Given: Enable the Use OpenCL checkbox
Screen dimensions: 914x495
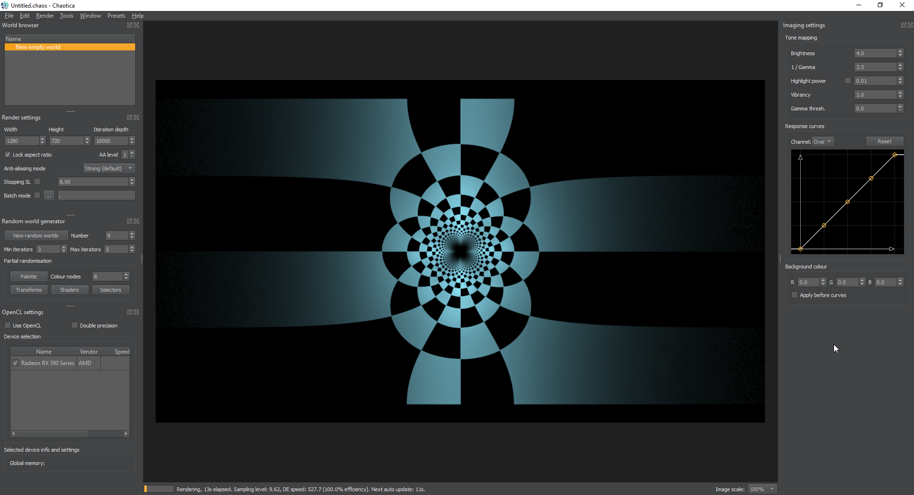Looking at the screenshot, I should (x=8, y=326).
